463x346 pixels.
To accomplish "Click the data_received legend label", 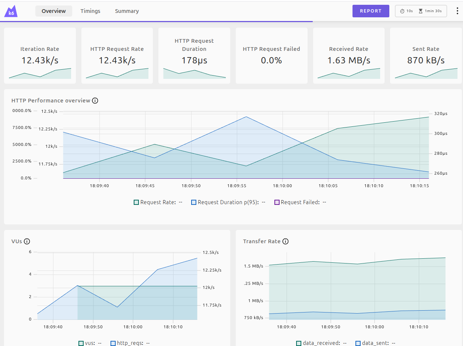I will (x=322, y=343).
